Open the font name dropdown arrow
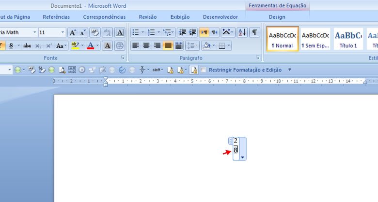Image resolution: width=378 pixels, height=202 pixels. [35, 32]
